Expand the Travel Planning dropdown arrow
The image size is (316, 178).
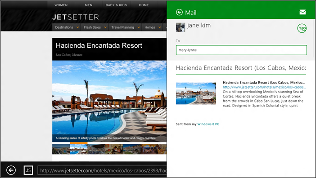(139, 27)
